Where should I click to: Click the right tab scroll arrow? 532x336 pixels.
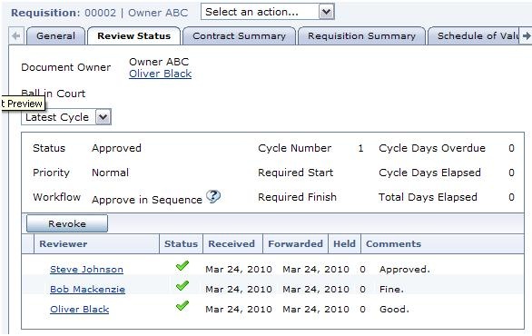pos(527,36)
